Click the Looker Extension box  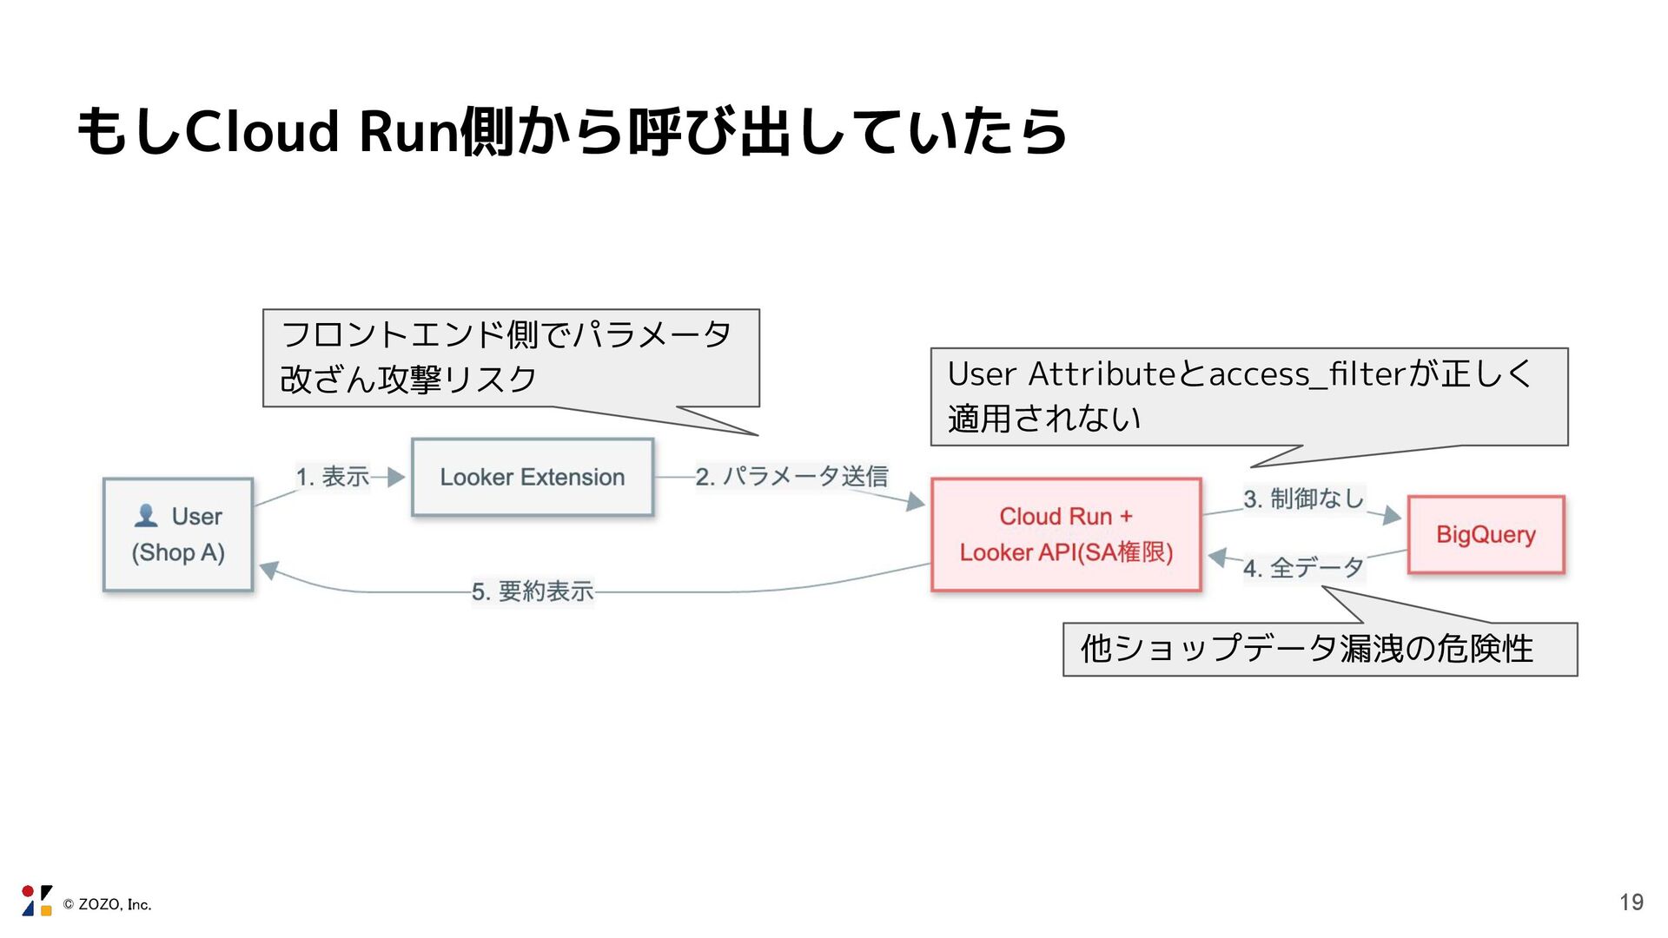(532, 477)
